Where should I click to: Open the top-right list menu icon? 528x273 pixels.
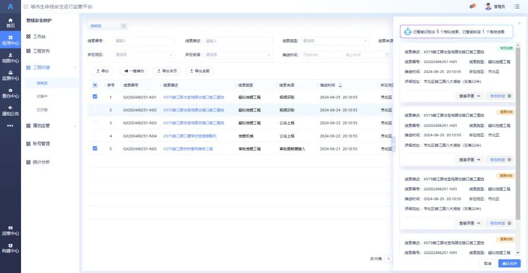point(517,6)
